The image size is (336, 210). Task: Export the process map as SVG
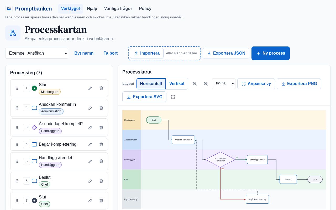144,97
